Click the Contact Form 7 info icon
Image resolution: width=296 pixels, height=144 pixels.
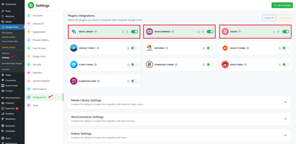(x=98, y=48)
